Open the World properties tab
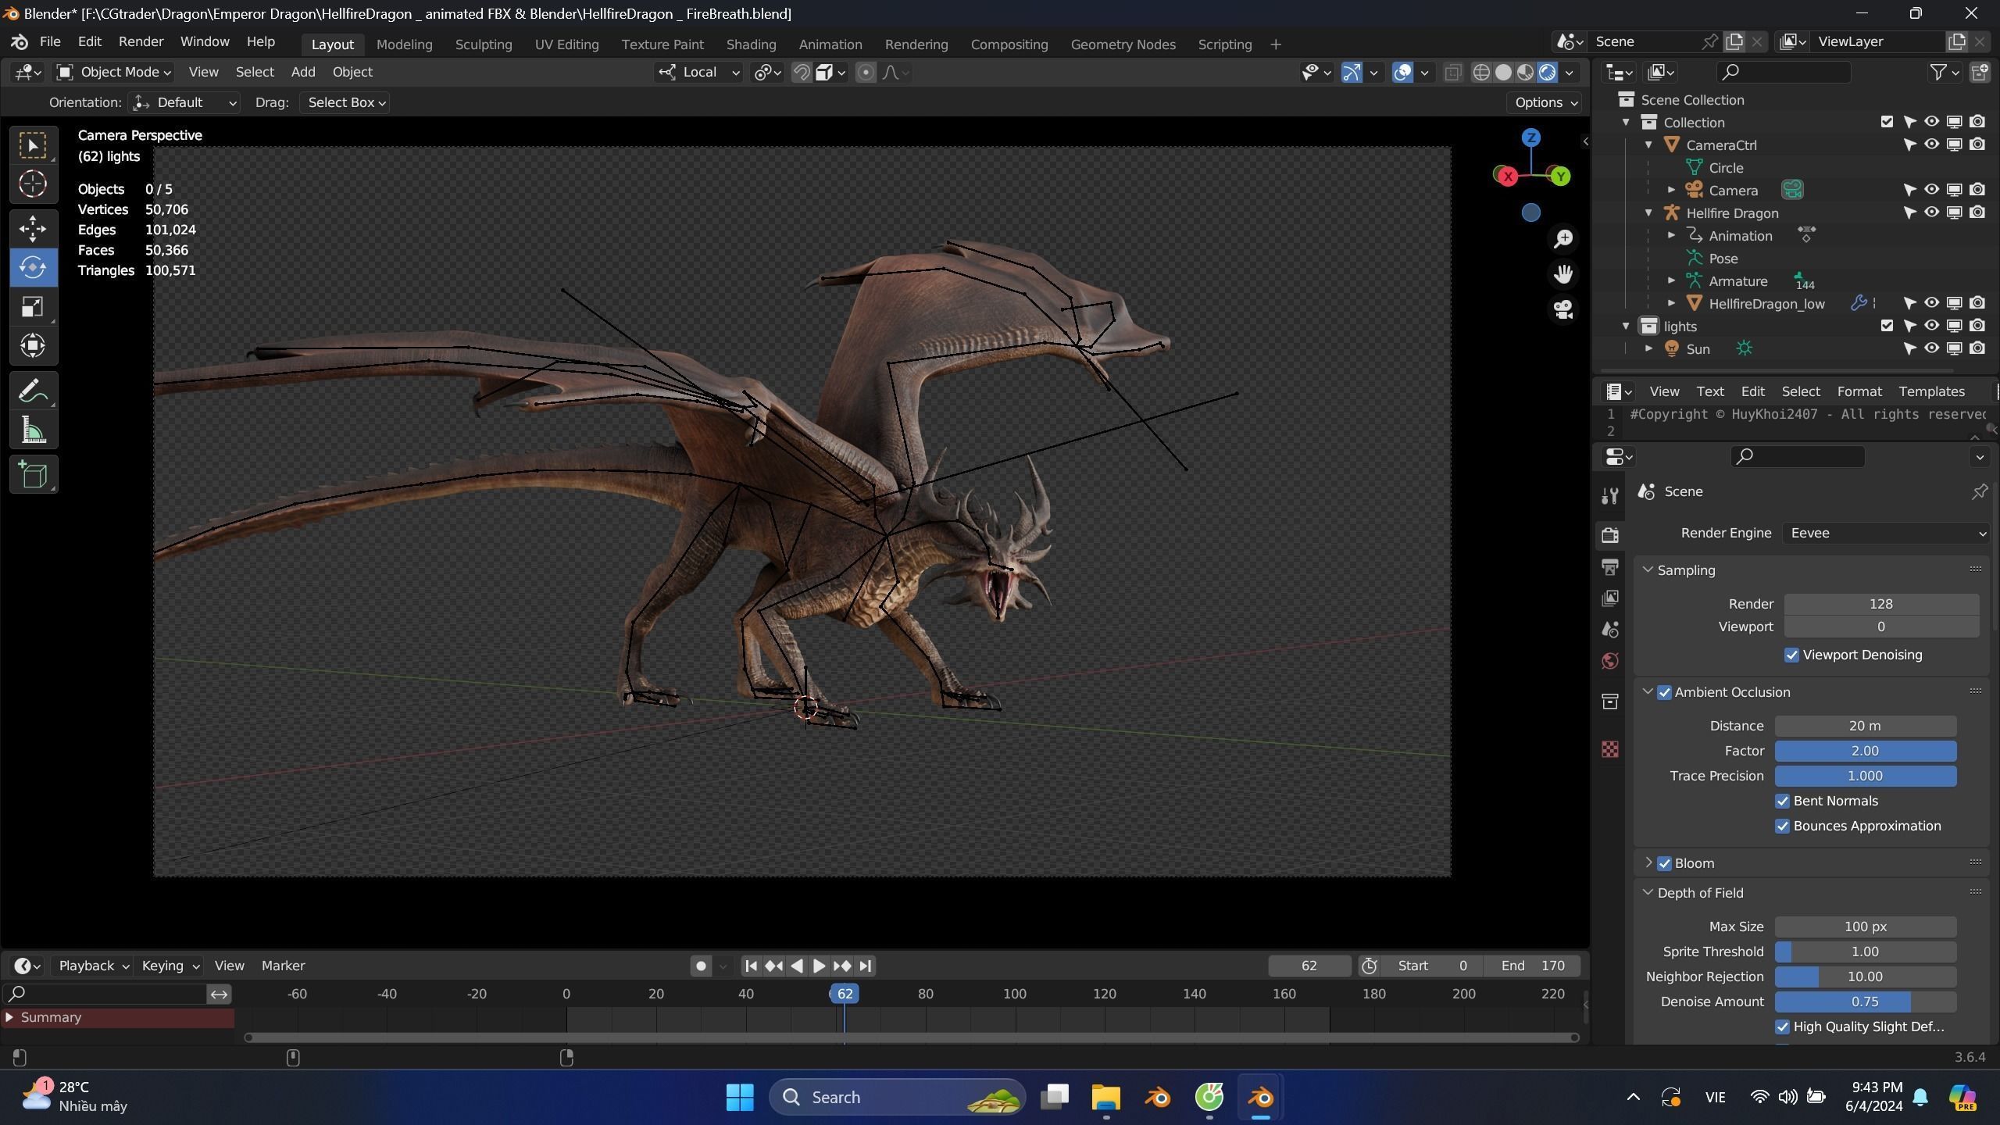 point(1610,661)
